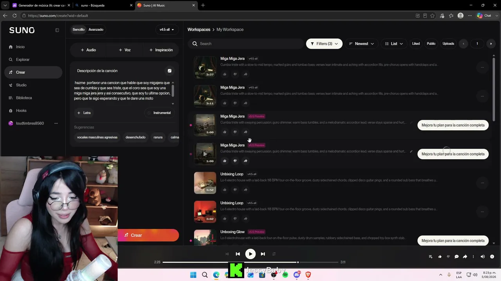This screenshot has height=281, width=501.
Task: Collapse the Suno sidebar panel icon
Action: pos(57,30)
